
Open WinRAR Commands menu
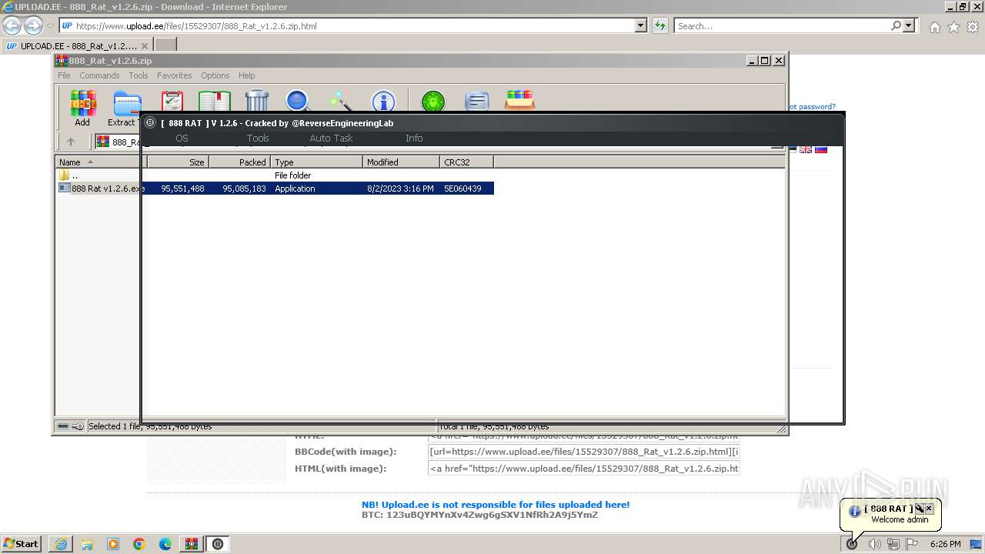99,75
